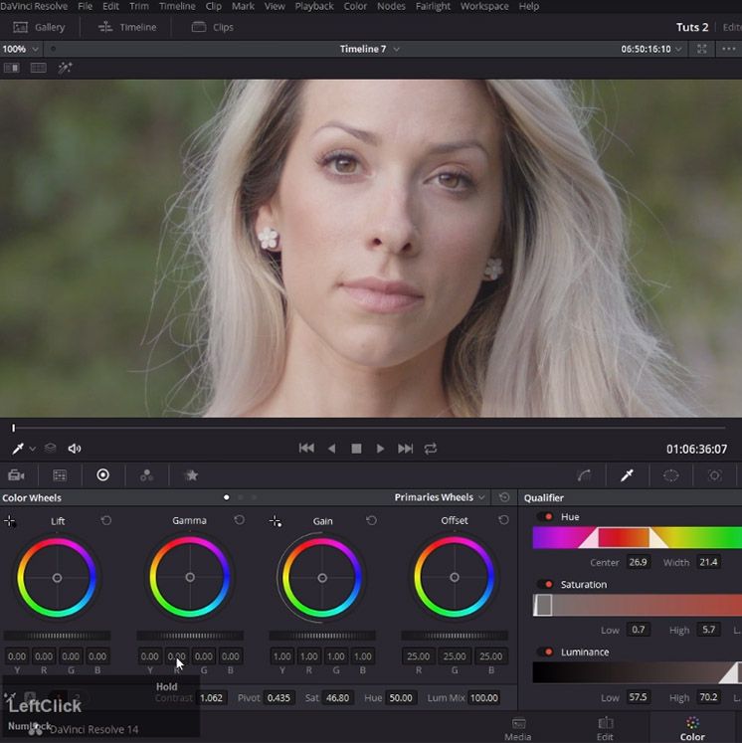The image size is (742, 743).
Task: Reset all Color Wheels palette
Action: [x=504, y=497]
